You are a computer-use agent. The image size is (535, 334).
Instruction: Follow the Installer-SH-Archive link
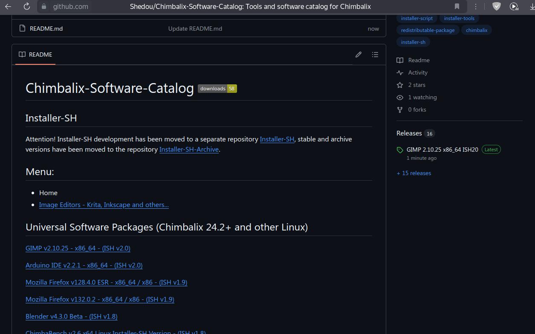[x=189, y=150]
